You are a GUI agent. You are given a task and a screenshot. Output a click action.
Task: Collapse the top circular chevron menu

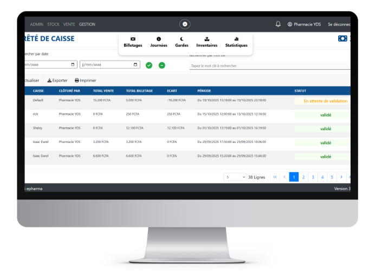coord(185,24)
